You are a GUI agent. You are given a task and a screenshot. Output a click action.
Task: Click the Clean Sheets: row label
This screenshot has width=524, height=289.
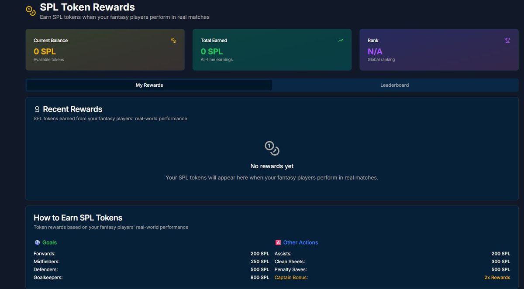[290, 262]
